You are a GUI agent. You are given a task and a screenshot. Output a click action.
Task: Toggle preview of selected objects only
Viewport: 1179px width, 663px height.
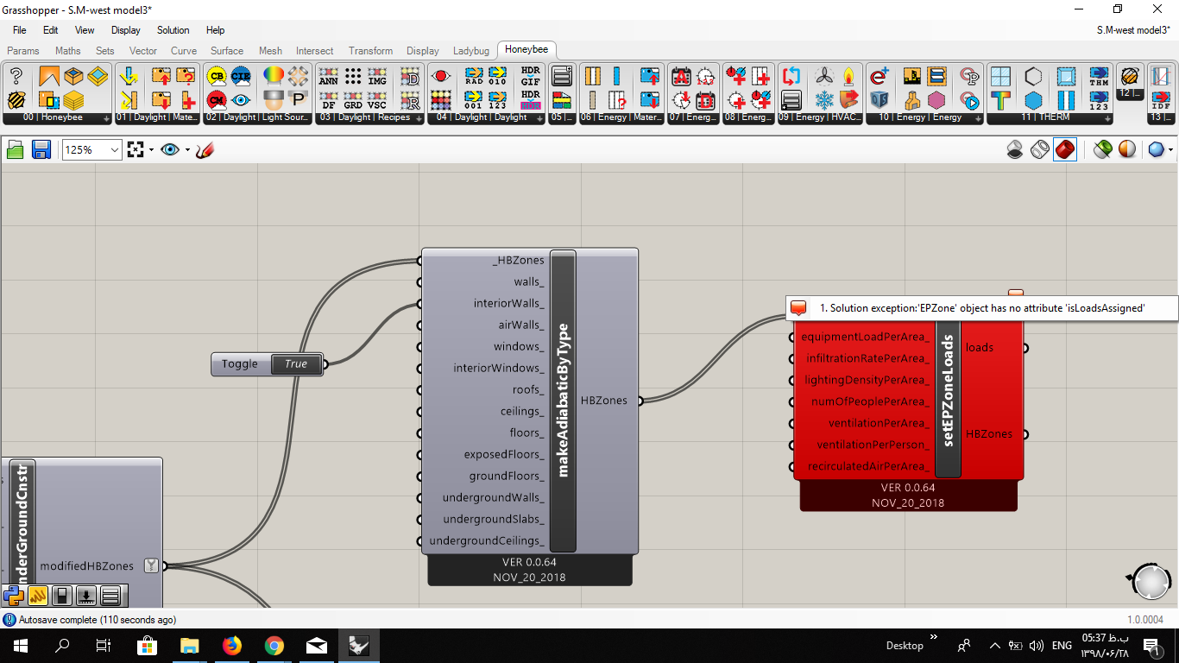coord(1102,150)
